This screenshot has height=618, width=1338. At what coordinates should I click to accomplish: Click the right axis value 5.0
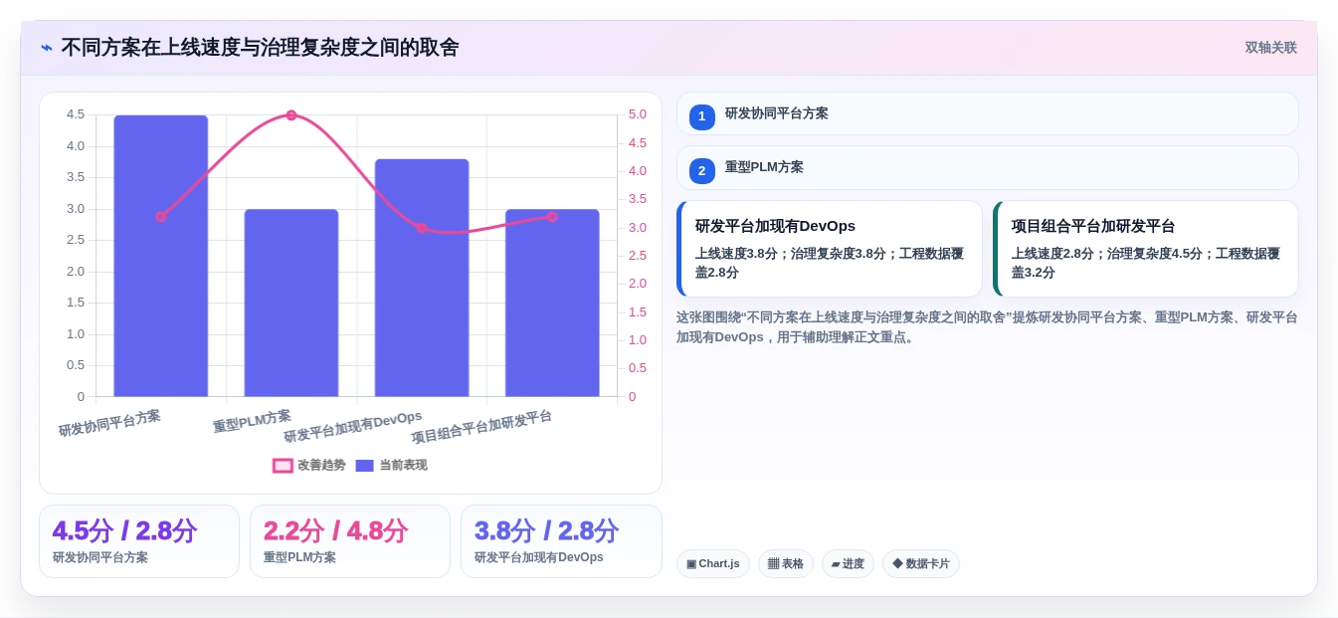point(638,114)
